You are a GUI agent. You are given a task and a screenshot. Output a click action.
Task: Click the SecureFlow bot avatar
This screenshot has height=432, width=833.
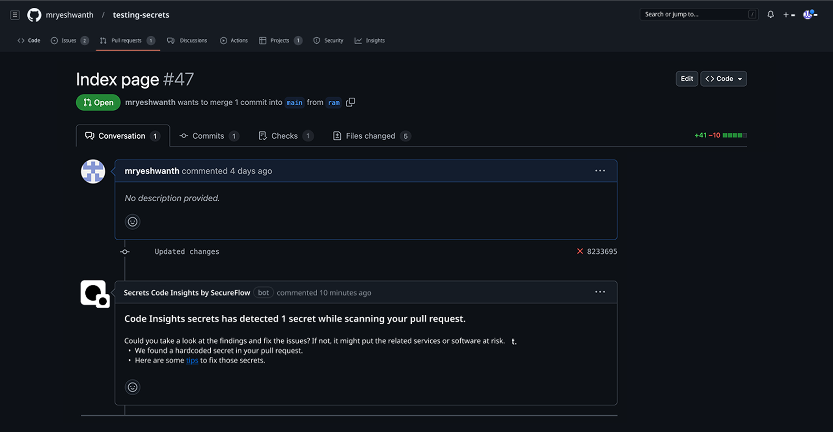tap(95, 294)
